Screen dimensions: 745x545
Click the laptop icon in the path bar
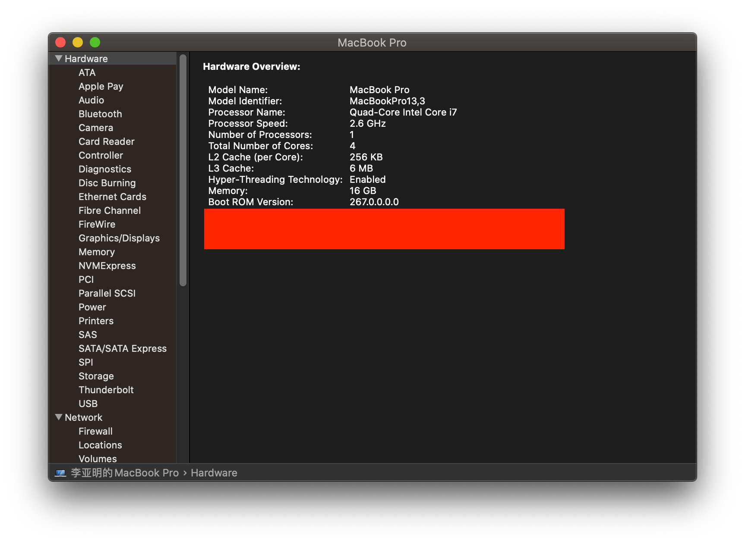click(x=60, y=473)
